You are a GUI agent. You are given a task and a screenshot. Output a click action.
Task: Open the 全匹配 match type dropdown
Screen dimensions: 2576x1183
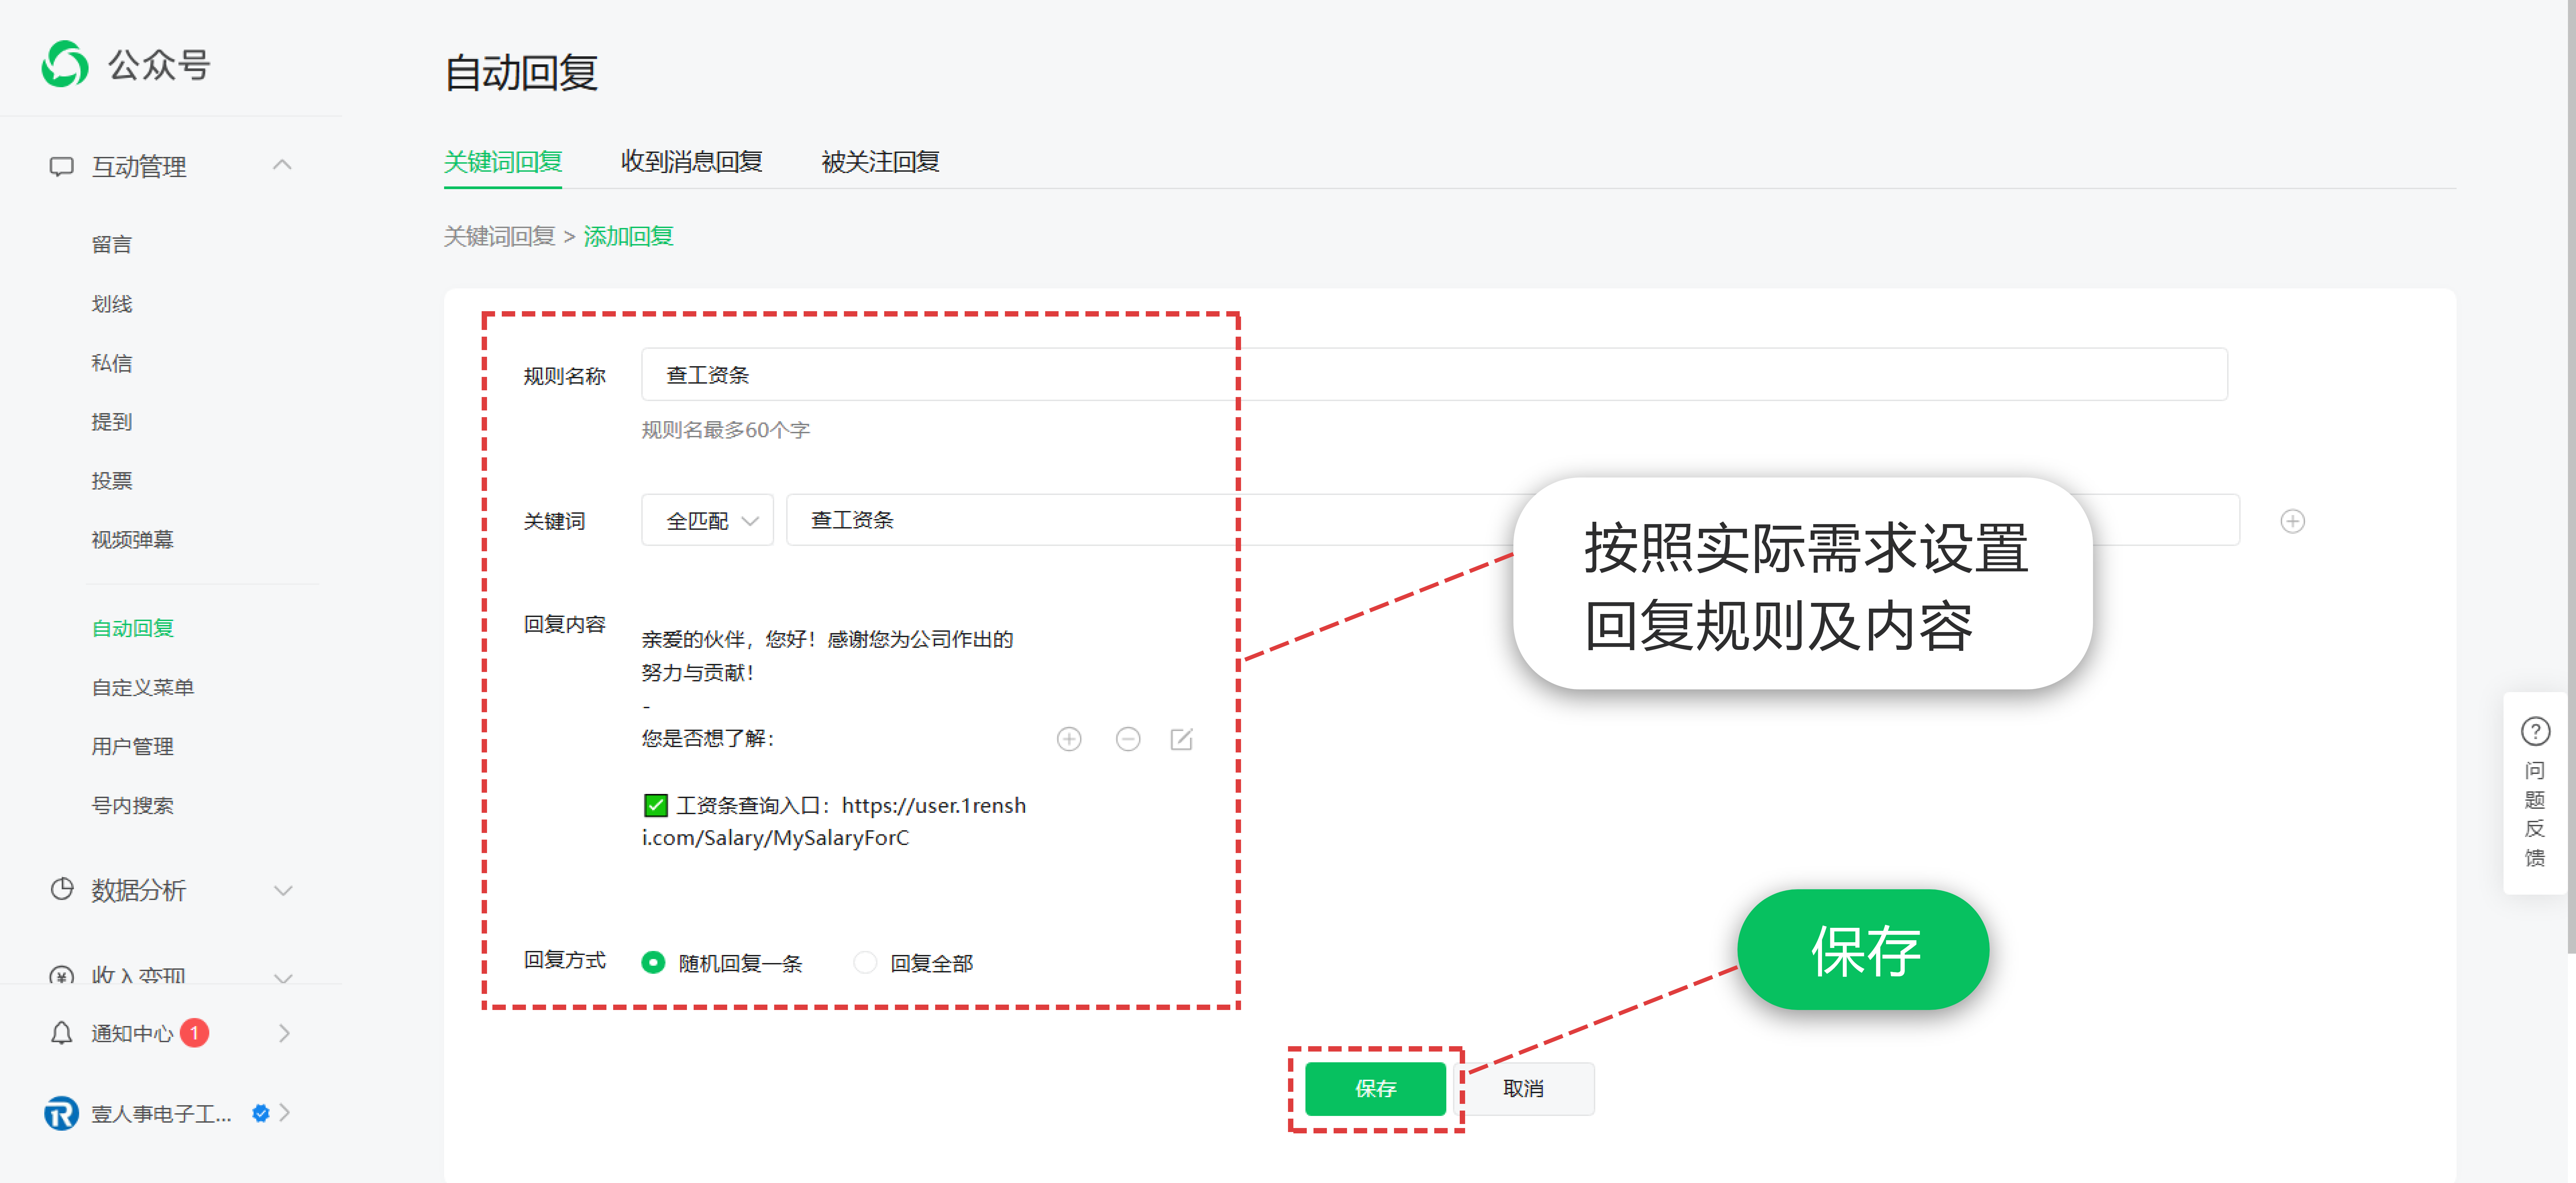(707, 520)
